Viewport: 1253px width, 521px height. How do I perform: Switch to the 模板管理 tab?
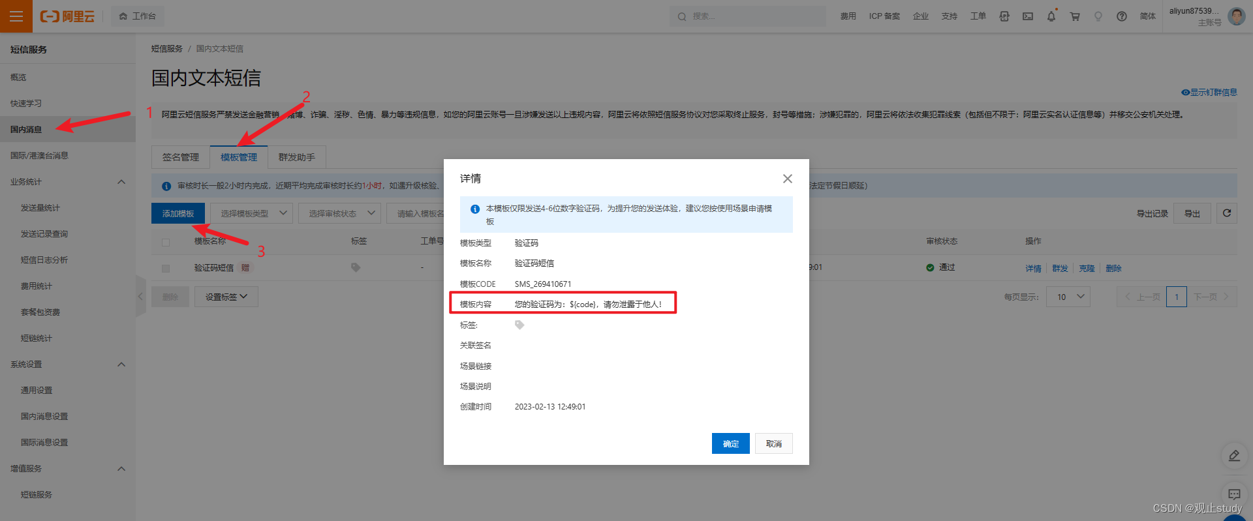[239, 157]
